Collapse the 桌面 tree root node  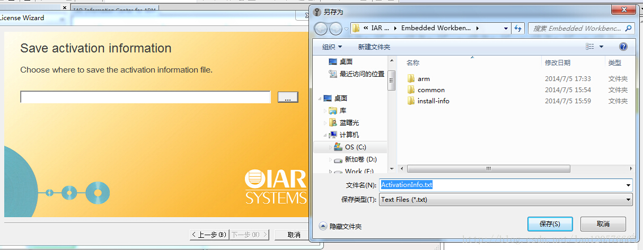pyautogui.click(x=319, y=99)
